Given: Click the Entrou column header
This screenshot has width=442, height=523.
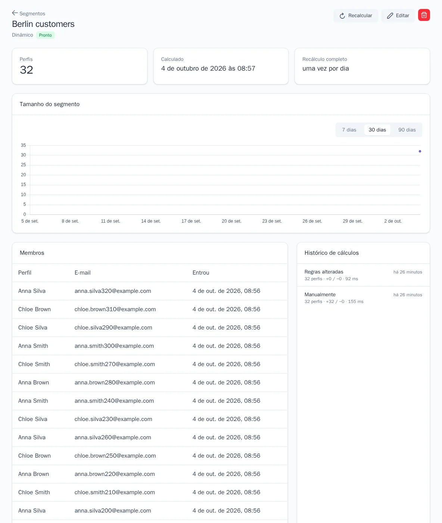Looking at the screenshot, I should (x=201, y=273).
